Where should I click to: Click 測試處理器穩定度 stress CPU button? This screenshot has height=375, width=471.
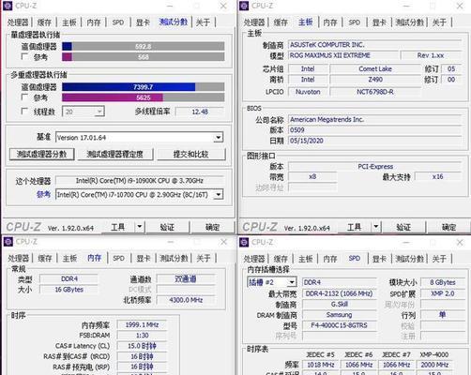tap(114, 154)
